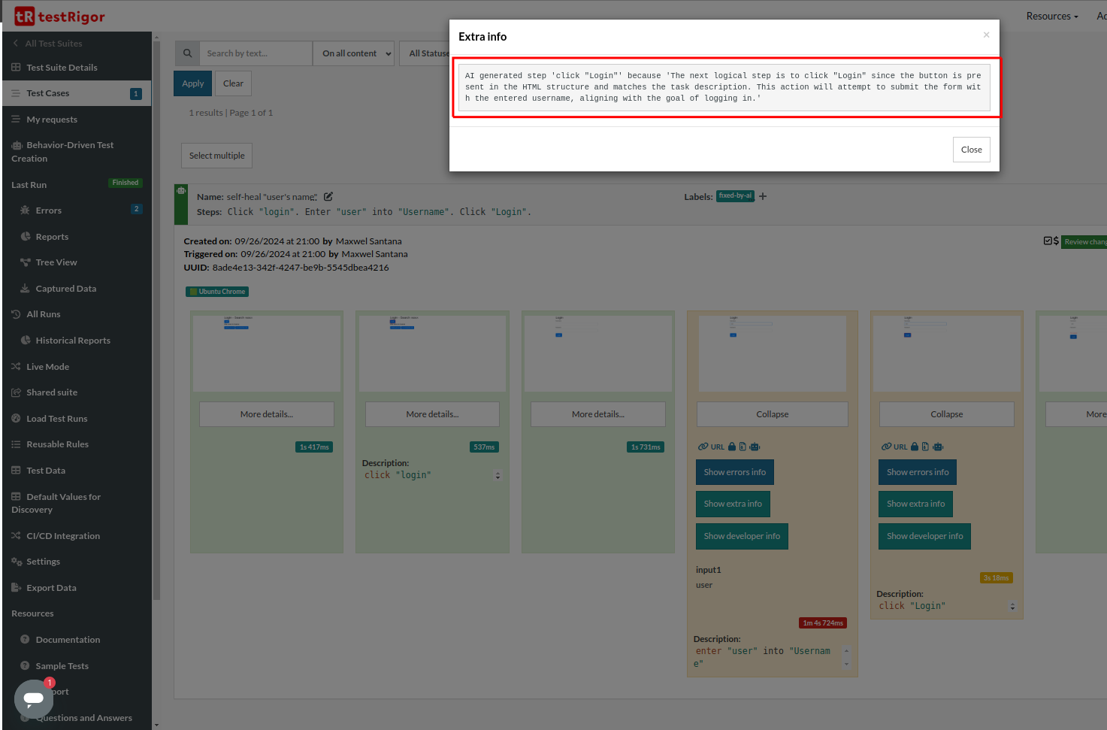Click the robot icon in the fifth step
The width and height of the screenshot is (1107, 730).
pyautogui.click(x=938, y=447)
